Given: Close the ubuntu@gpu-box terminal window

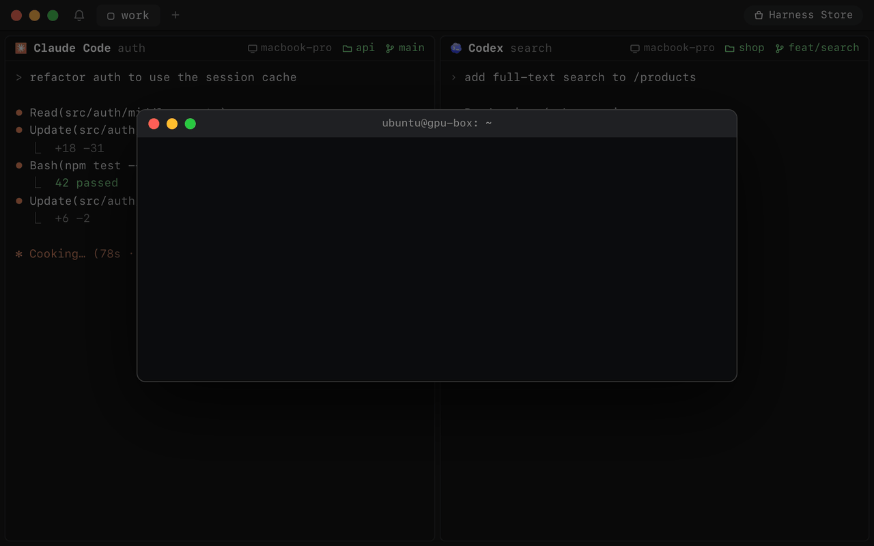Looking at the screenshot, I should 154,124.
